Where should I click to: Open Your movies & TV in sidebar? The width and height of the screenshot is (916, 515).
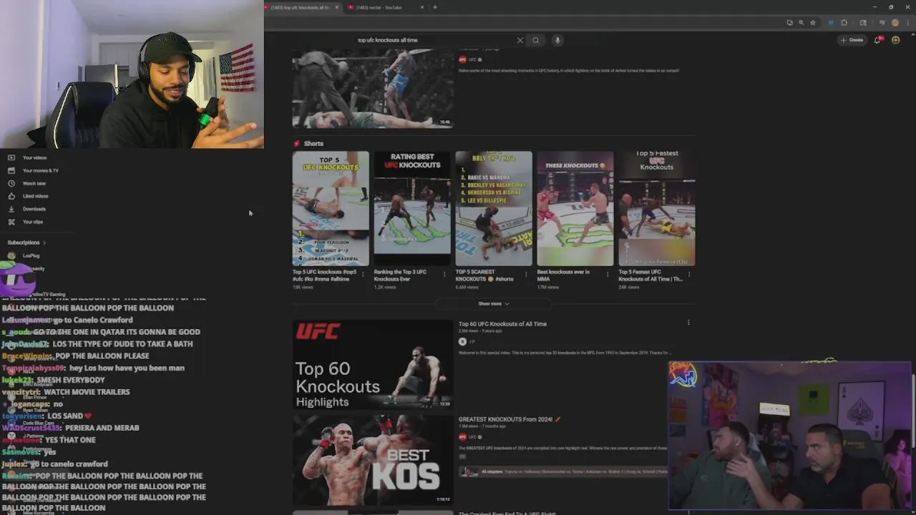(x=33, y=170)
